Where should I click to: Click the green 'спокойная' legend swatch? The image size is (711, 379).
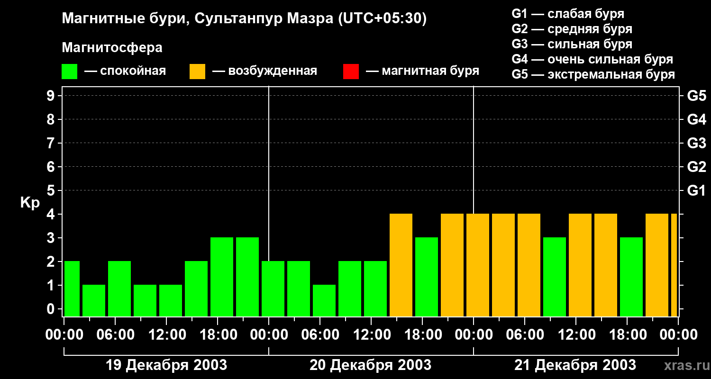(x=69, y=72)
